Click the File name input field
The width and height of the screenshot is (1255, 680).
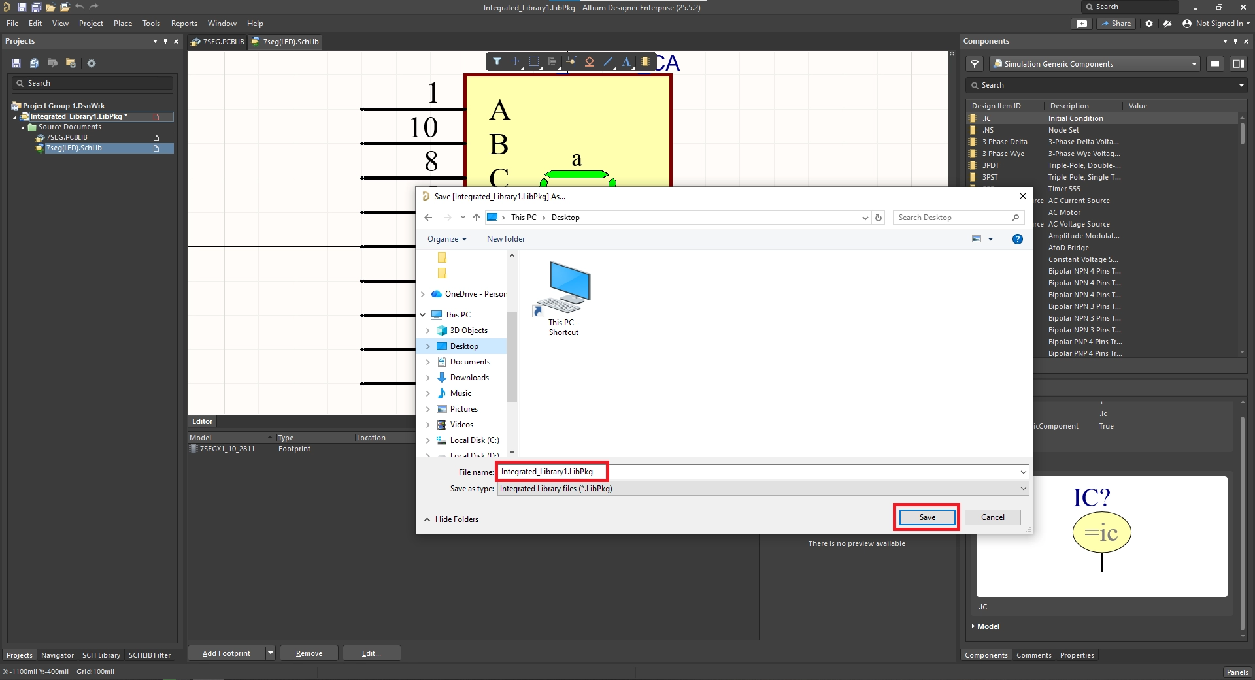758,472
